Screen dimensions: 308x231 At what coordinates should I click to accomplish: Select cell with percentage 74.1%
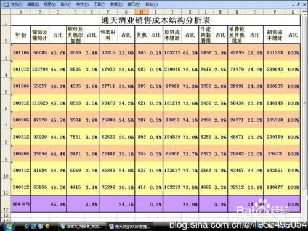tap(190, 120)
